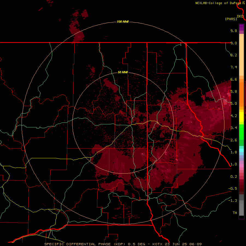The height and width of the screenshot is (246, 246).
Task: Click the 6.6 scale label
Action: click(x=234, y=79)
